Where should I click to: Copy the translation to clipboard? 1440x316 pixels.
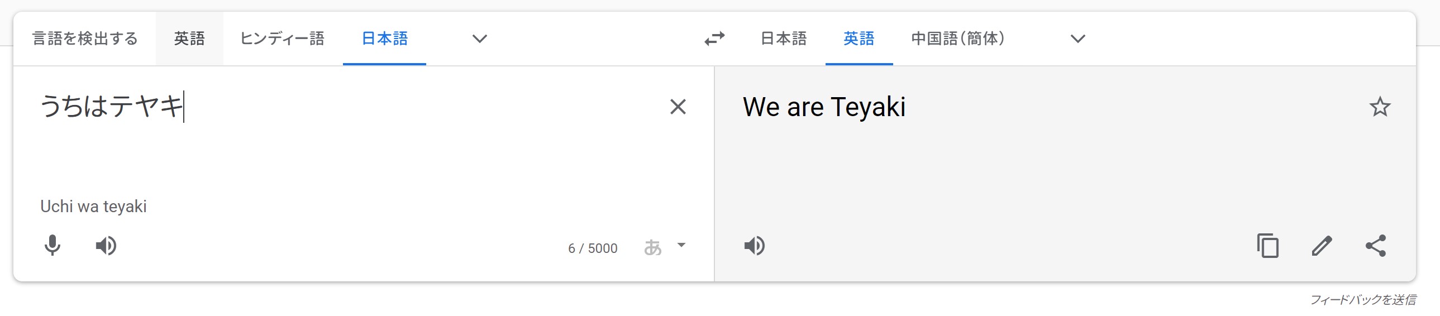1267,246
